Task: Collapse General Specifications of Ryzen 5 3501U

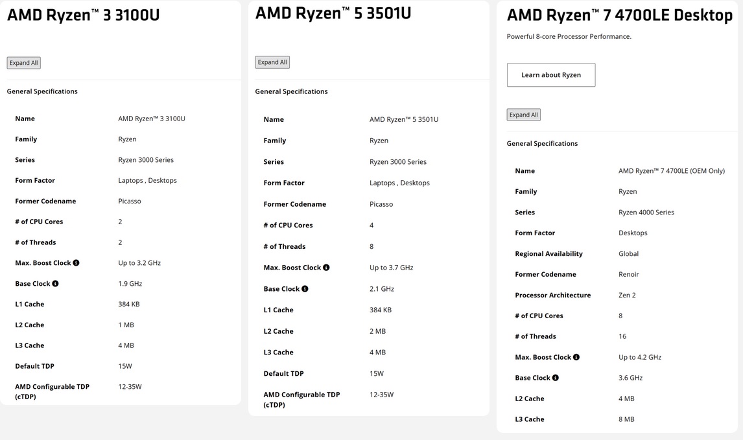Action: click(x=291, y=91)
